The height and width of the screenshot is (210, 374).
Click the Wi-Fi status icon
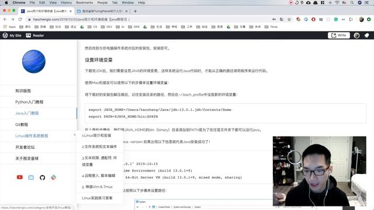pos(337,2)
